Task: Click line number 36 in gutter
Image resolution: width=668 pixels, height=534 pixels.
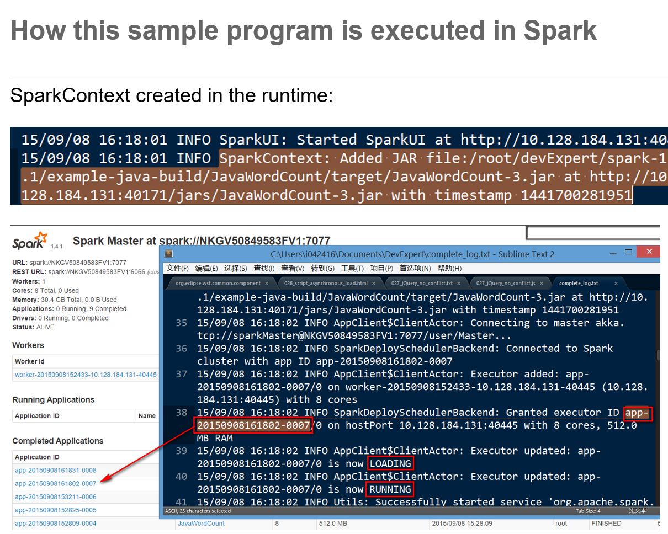Action: click(x=182, y=349)
